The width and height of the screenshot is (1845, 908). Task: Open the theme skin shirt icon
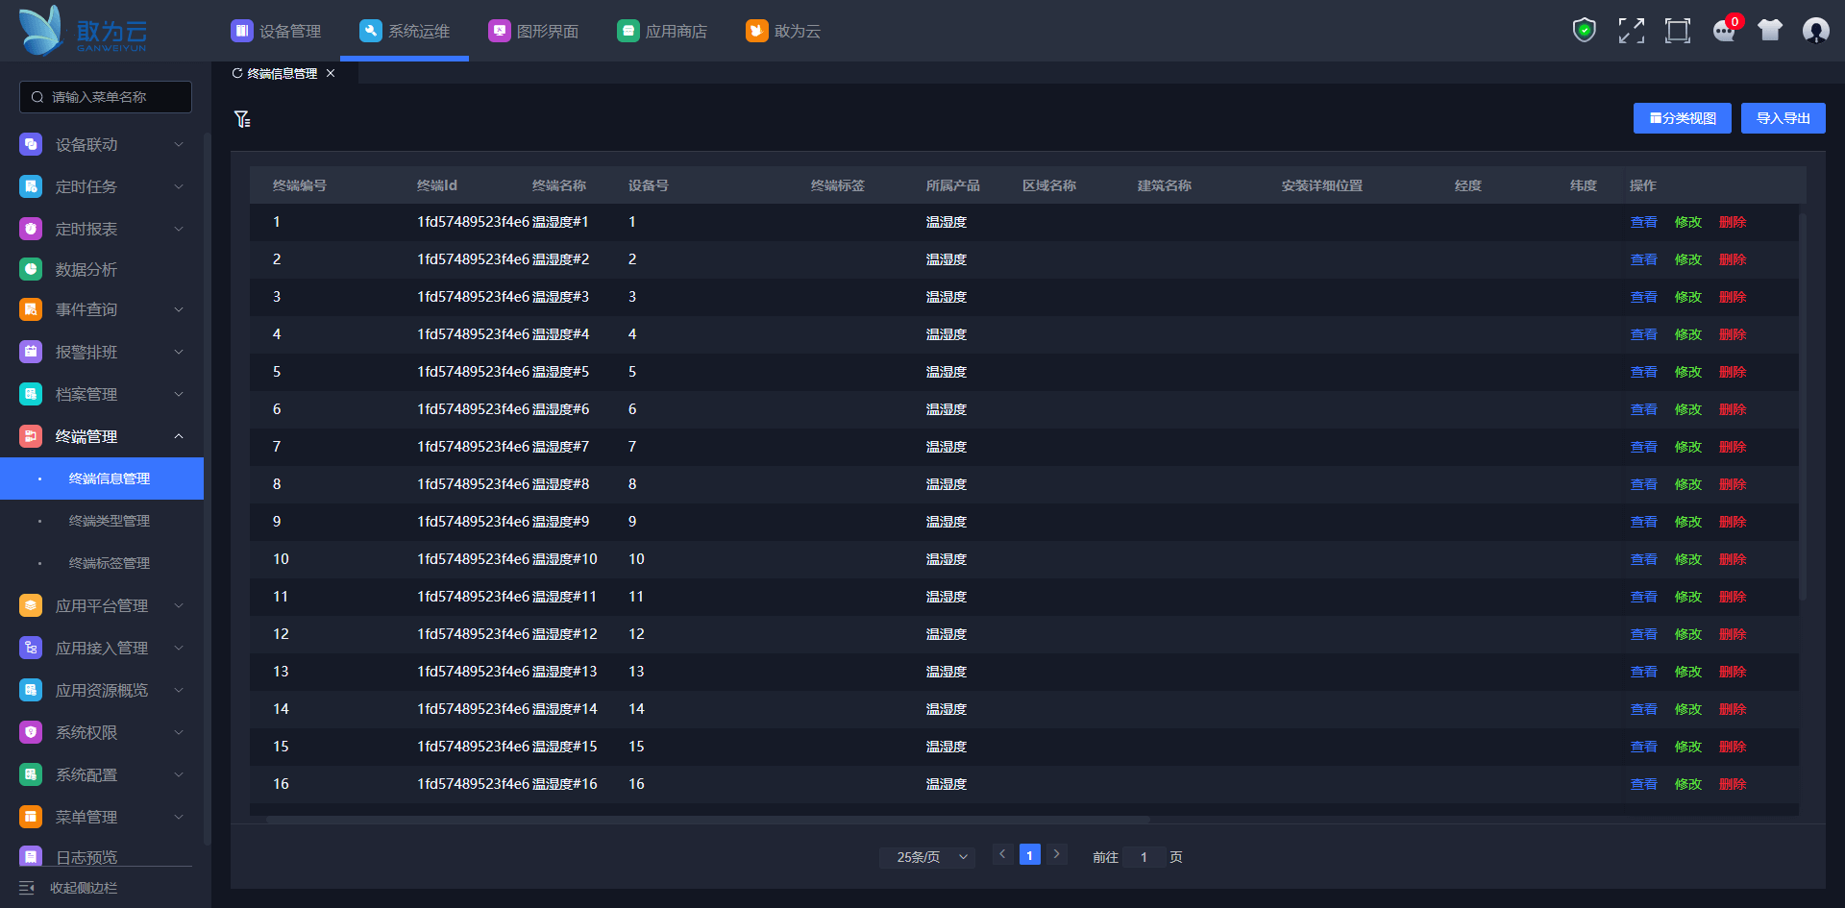coord(1769,31)
